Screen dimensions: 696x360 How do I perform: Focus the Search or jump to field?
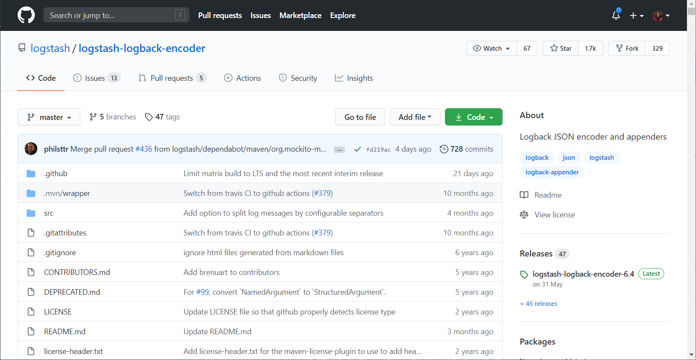point(117,15)
